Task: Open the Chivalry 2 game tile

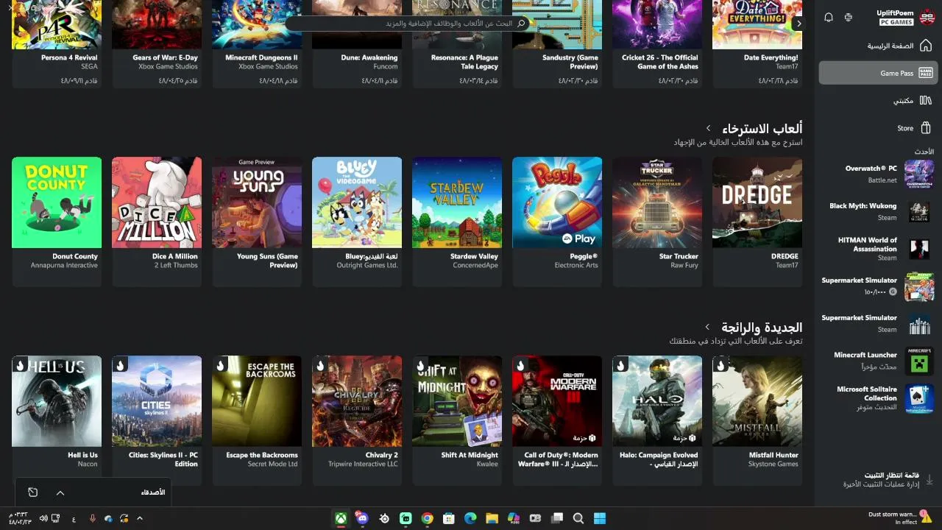Action: pyautogui.click(x=357, y=420)
